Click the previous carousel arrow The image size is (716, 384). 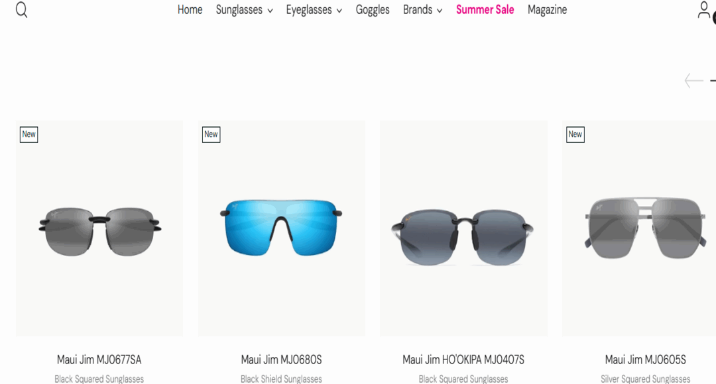pos(693,81)
